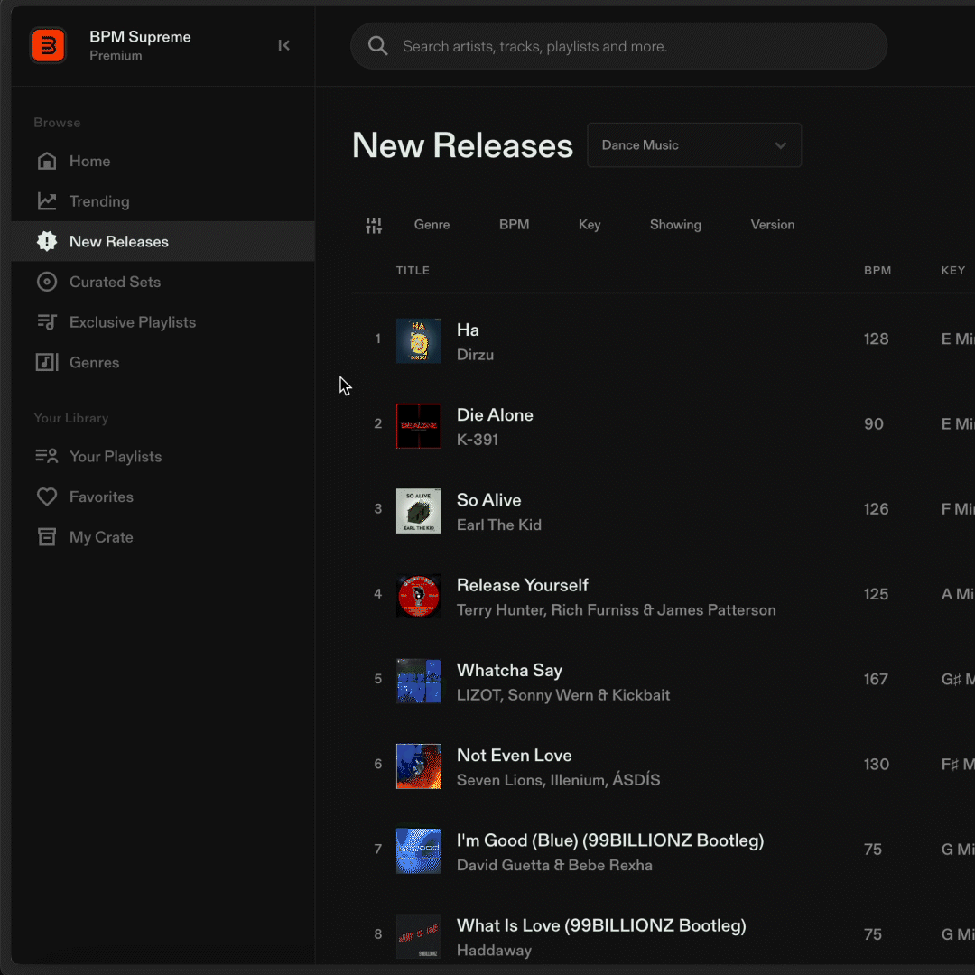Open the filter sliders icon
This screenshot has height=975, width=975.
point(374,225)
